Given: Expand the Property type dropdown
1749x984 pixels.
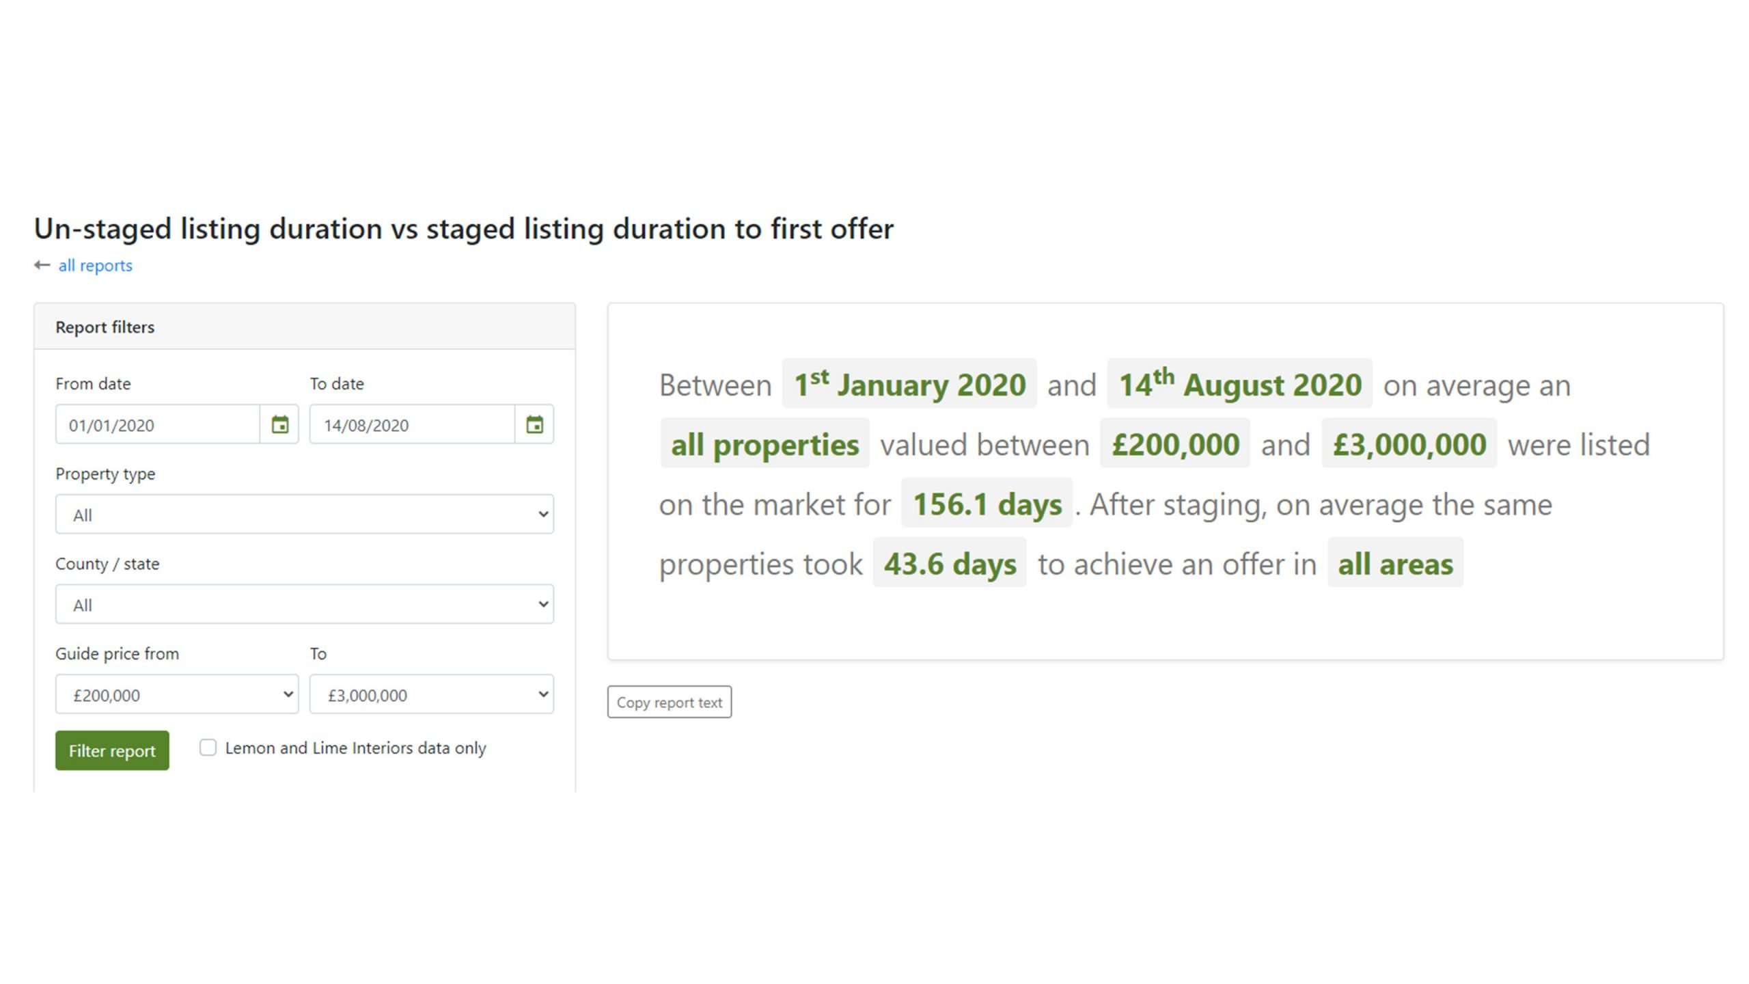Looking at the screenshot, I should 305,514.
